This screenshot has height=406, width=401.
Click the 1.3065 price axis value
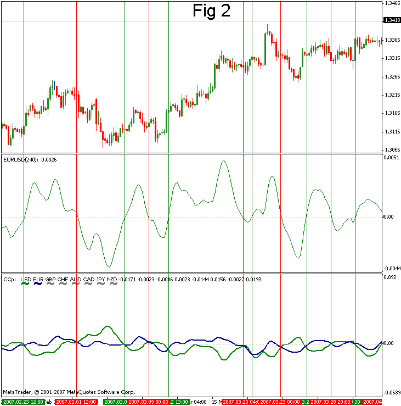tap(392, 149)
